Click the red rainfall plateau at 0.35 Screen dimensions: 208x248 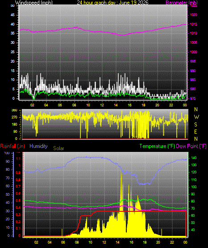point(141,211)
